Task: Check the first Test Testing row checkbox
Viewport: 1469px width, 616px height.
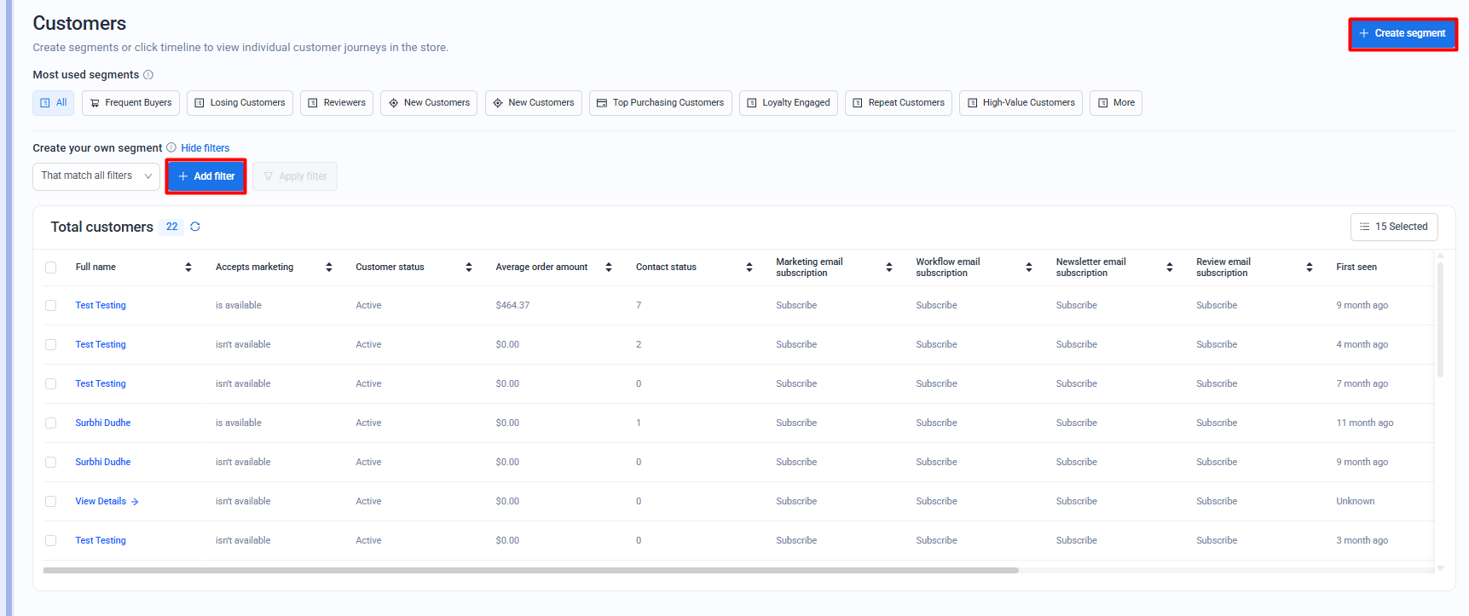Action: (x=51, y=306)
